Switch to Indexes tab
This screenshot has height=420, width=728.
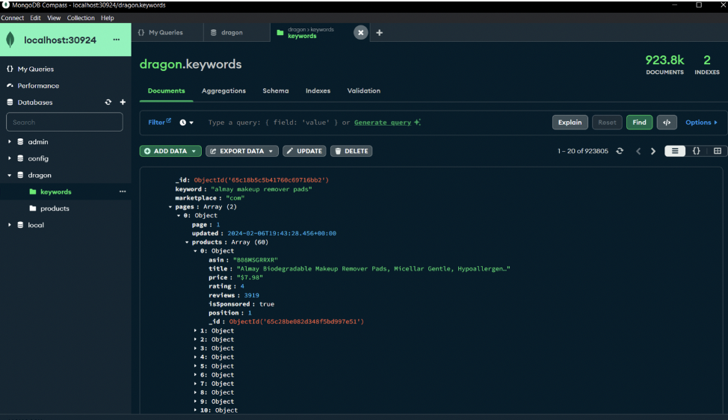[x=318, y=90]
